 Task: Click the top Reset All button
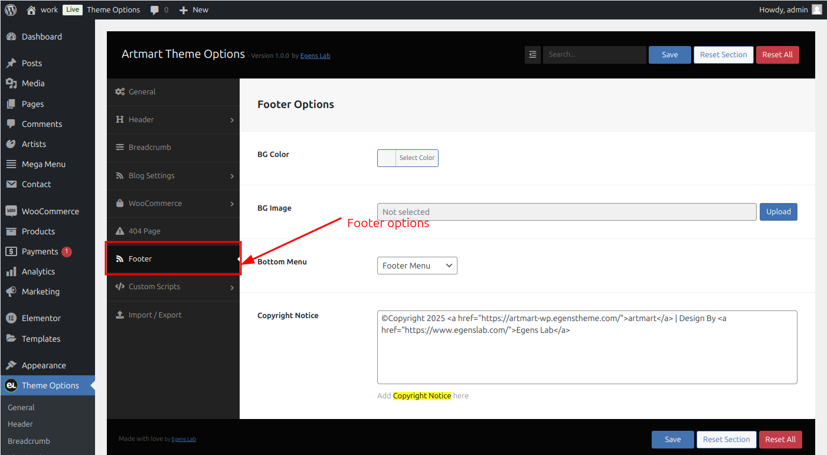coord(777,54)
